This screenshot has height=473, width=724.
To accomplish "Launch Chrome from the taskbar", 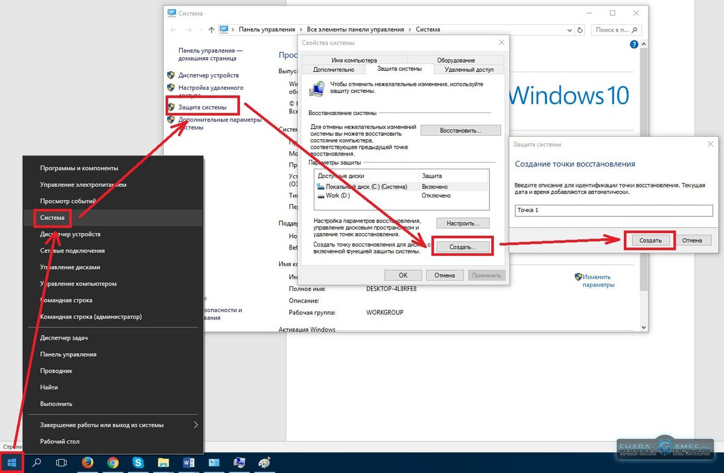I will pyautogui.click(x=113, y=463).
